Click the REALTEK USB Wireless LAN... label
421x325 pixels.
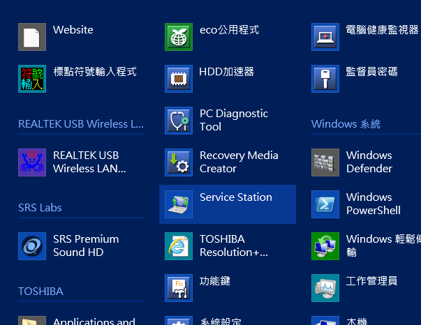point(89,162)
